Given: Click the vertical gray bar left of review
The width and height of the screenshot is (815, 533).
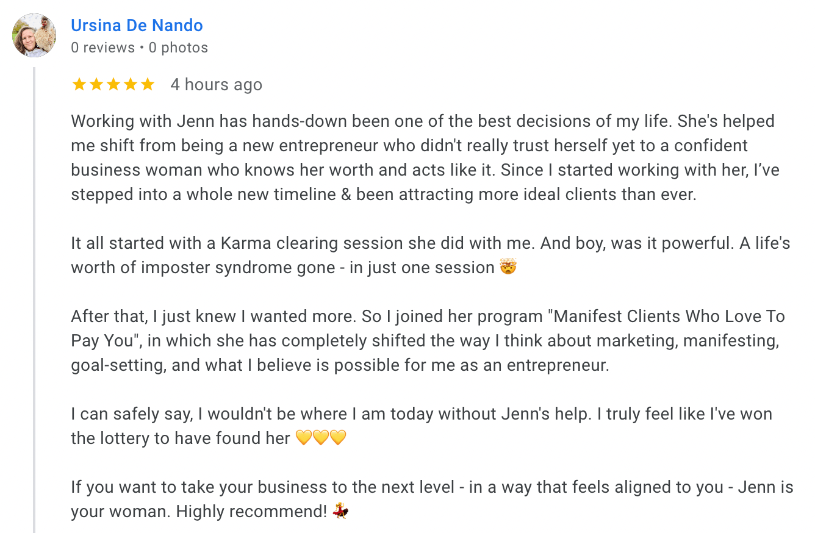Looking at the screenshot, I should pyautogui.click(x=35, y=299).
